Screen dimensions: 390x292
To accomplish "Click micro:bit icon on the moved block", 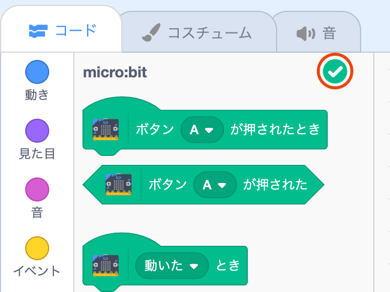I will point(106,264).
